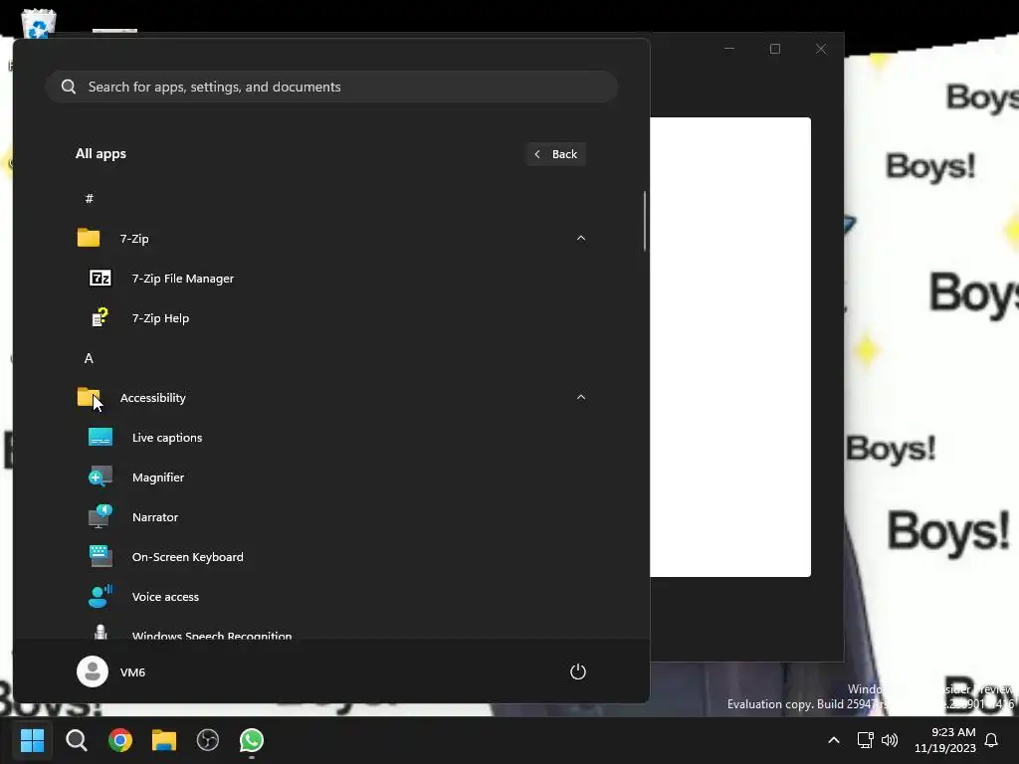Launch Voice access icon
The height and width of the screenshot is (764, 1019).
click(101, 596)
